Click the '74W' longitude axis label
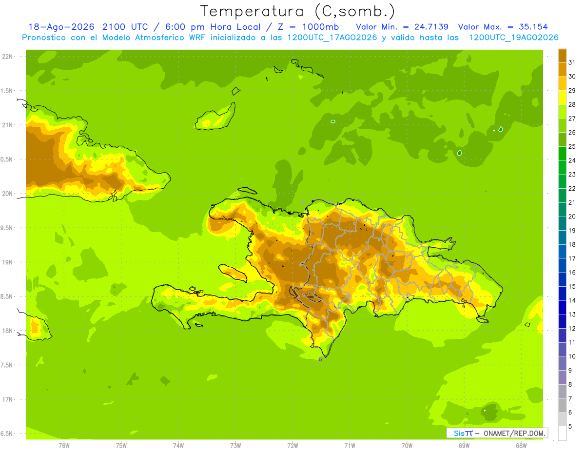 [x=178, y=445]
